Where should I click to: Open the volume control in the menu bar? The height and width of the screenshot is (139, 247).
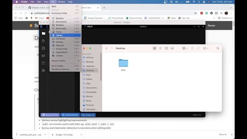point(177,2)
